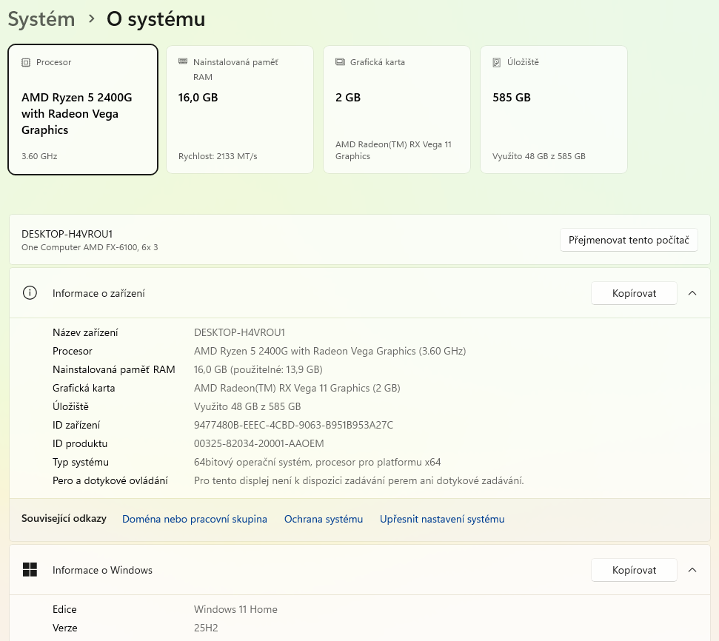Click the Systém breadcrumb link
The width and height of the screenshot is (719, 641).
[x=41, y=19]
